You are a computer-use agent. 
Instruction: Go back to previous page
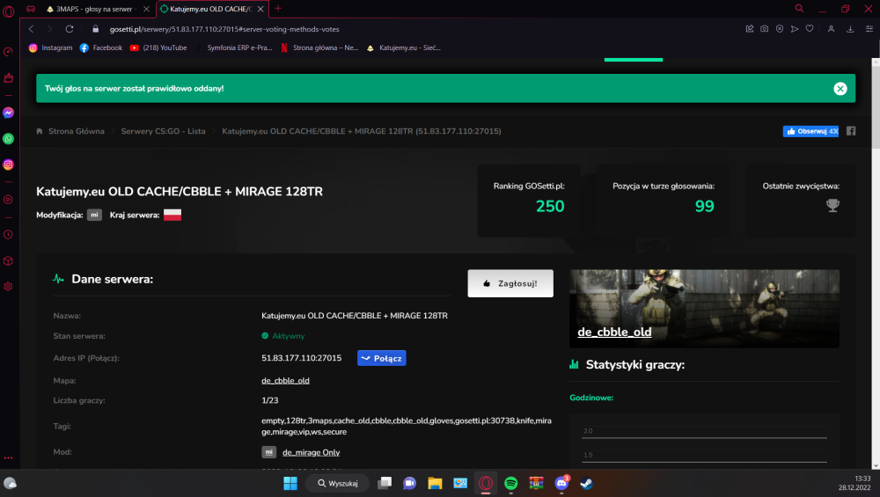[32, 29]
